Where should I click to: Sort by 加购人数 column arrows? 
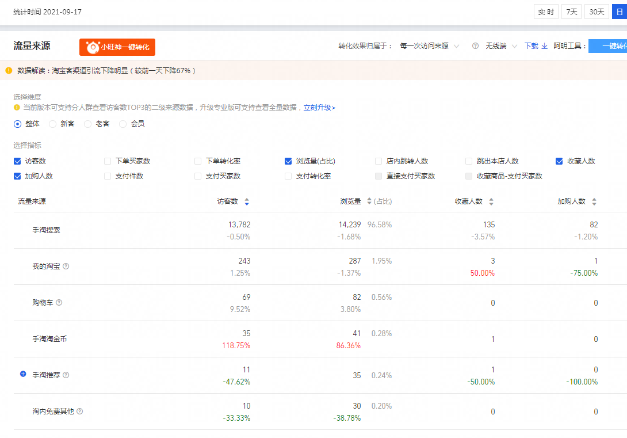(x=594, y=201)
